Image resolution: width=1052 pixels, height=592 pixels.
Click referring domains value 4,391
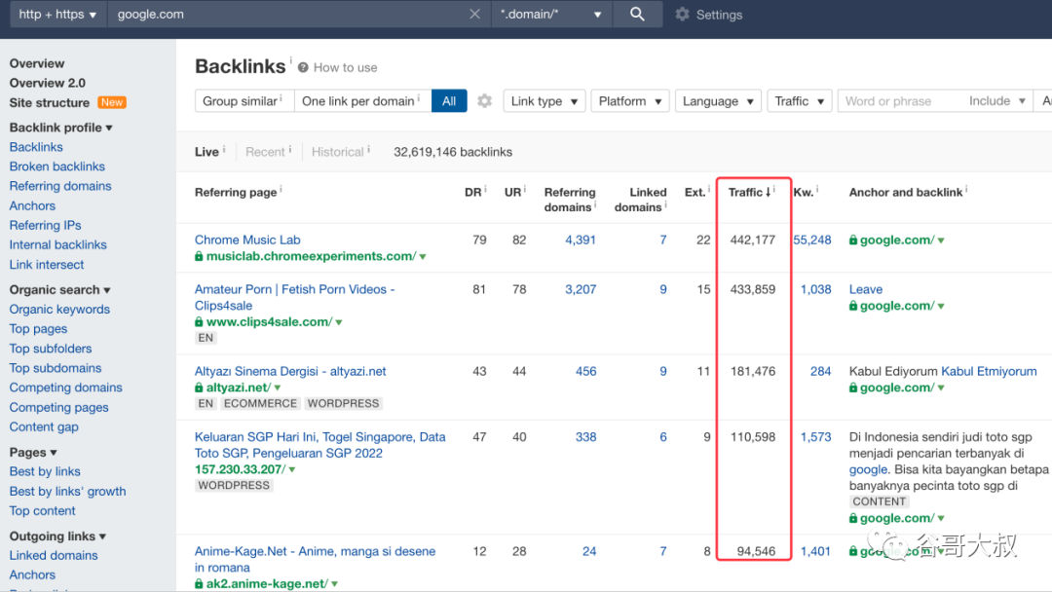click(x=581, y=240)
